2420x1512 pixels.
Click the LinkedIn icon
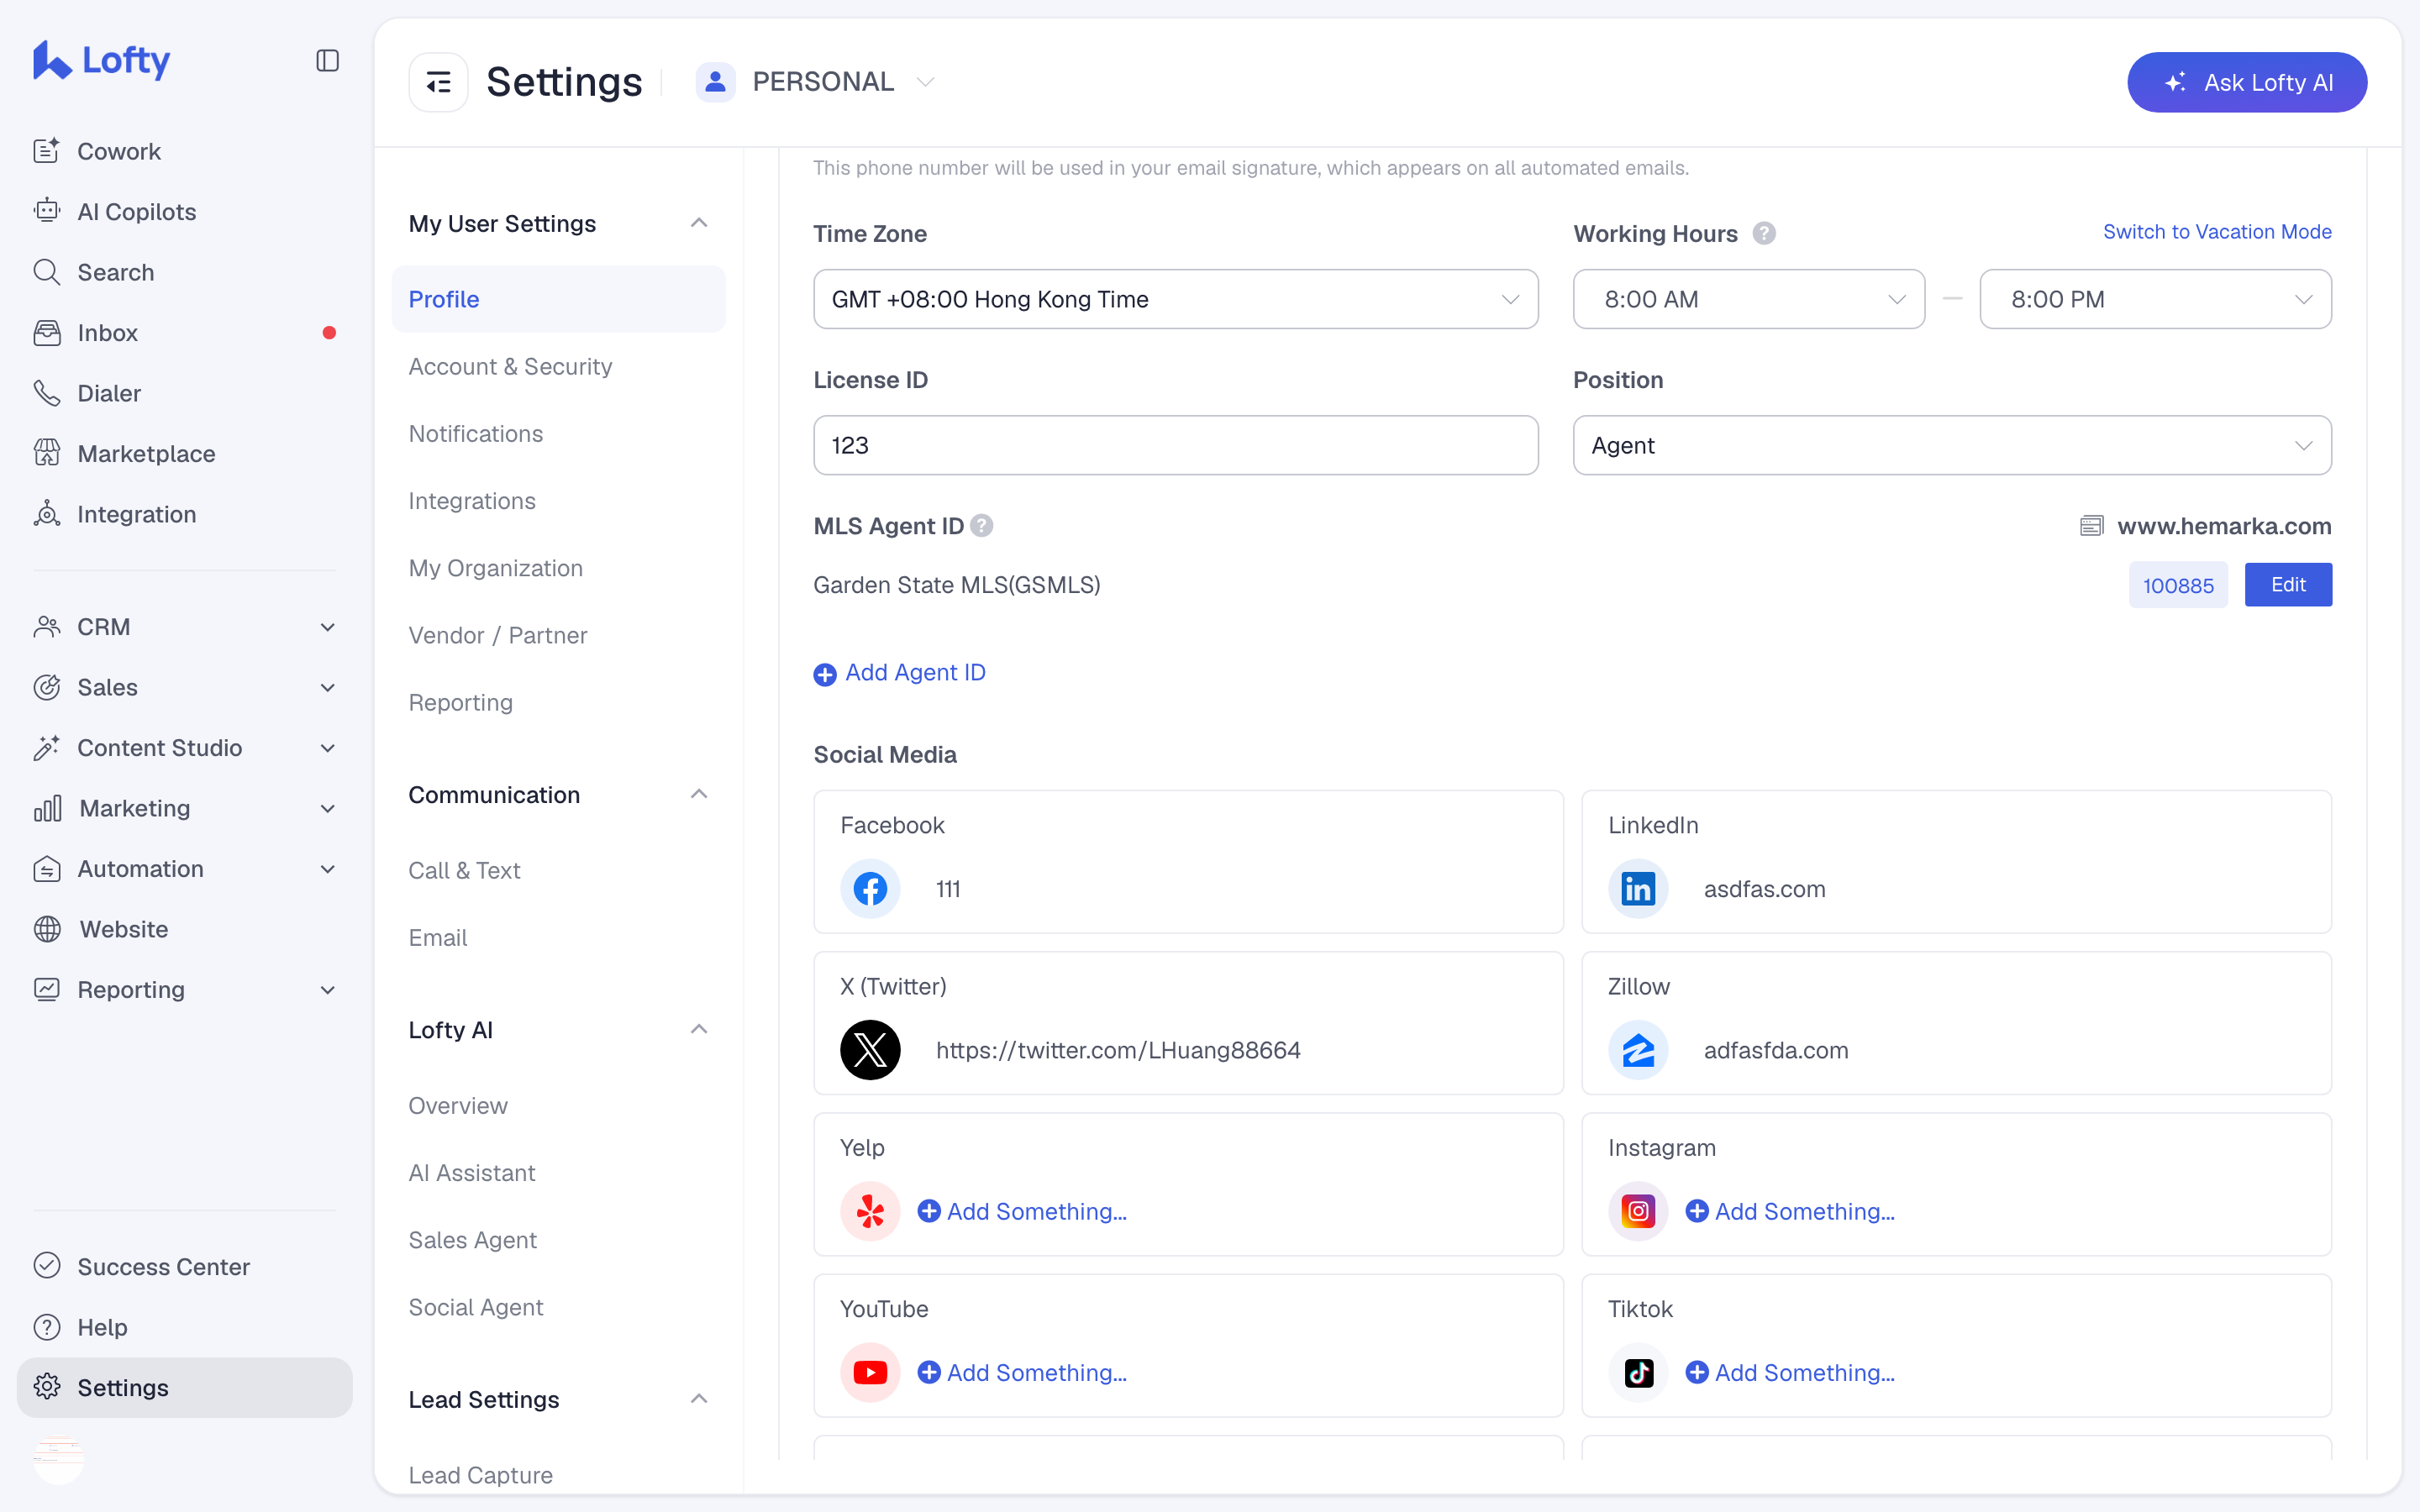coord(1638,889)
